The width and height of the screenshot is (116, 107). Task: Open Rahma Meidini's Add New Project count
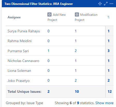tap(48, 41)
